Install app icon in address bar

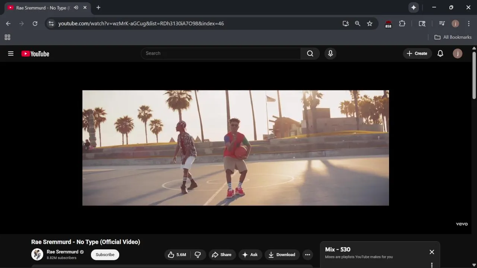click(346, 23)
